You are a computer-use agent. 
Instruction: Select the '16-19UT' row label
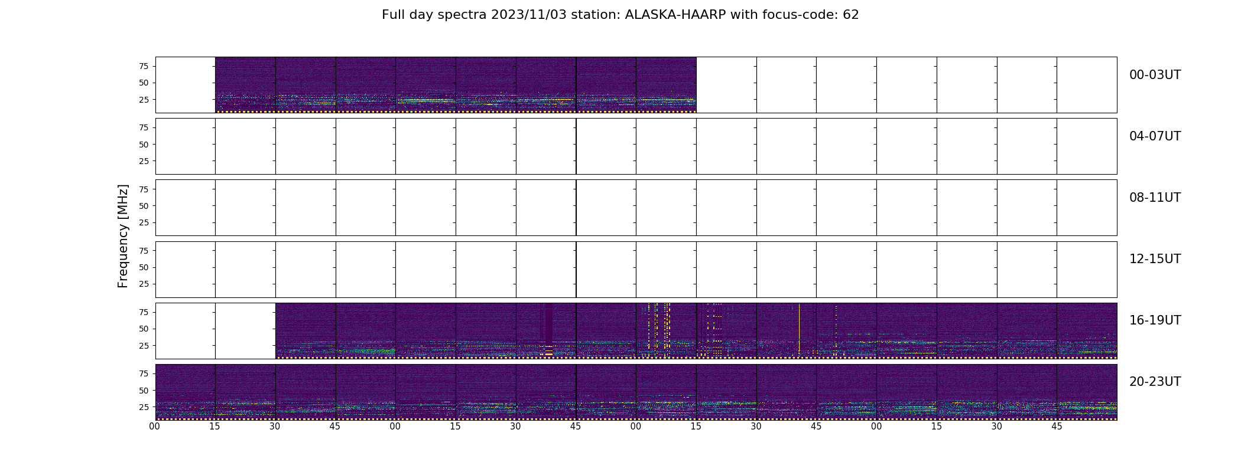click(1155, 320)
